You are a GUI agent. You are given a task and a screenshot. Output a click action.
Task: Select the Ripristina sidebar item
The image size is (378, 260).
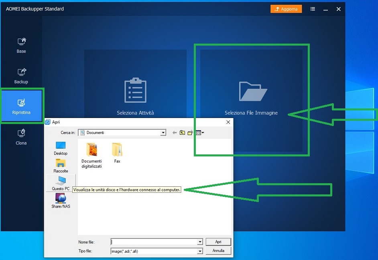click(21, 106)
